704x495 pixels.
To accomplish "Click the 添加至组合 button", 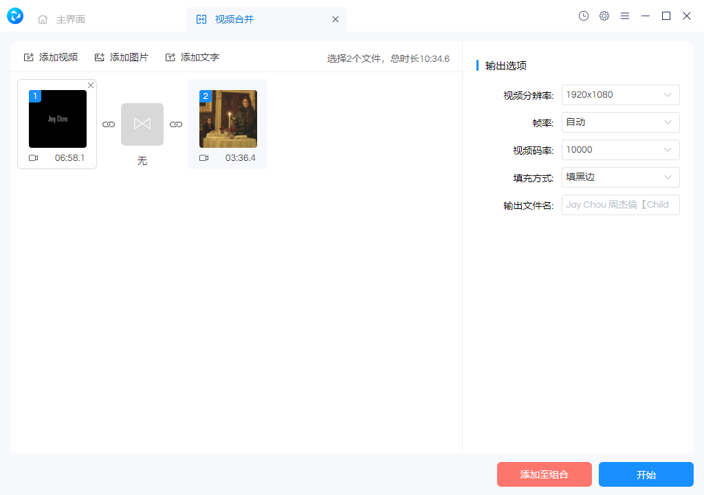I will tap(544, 474).
